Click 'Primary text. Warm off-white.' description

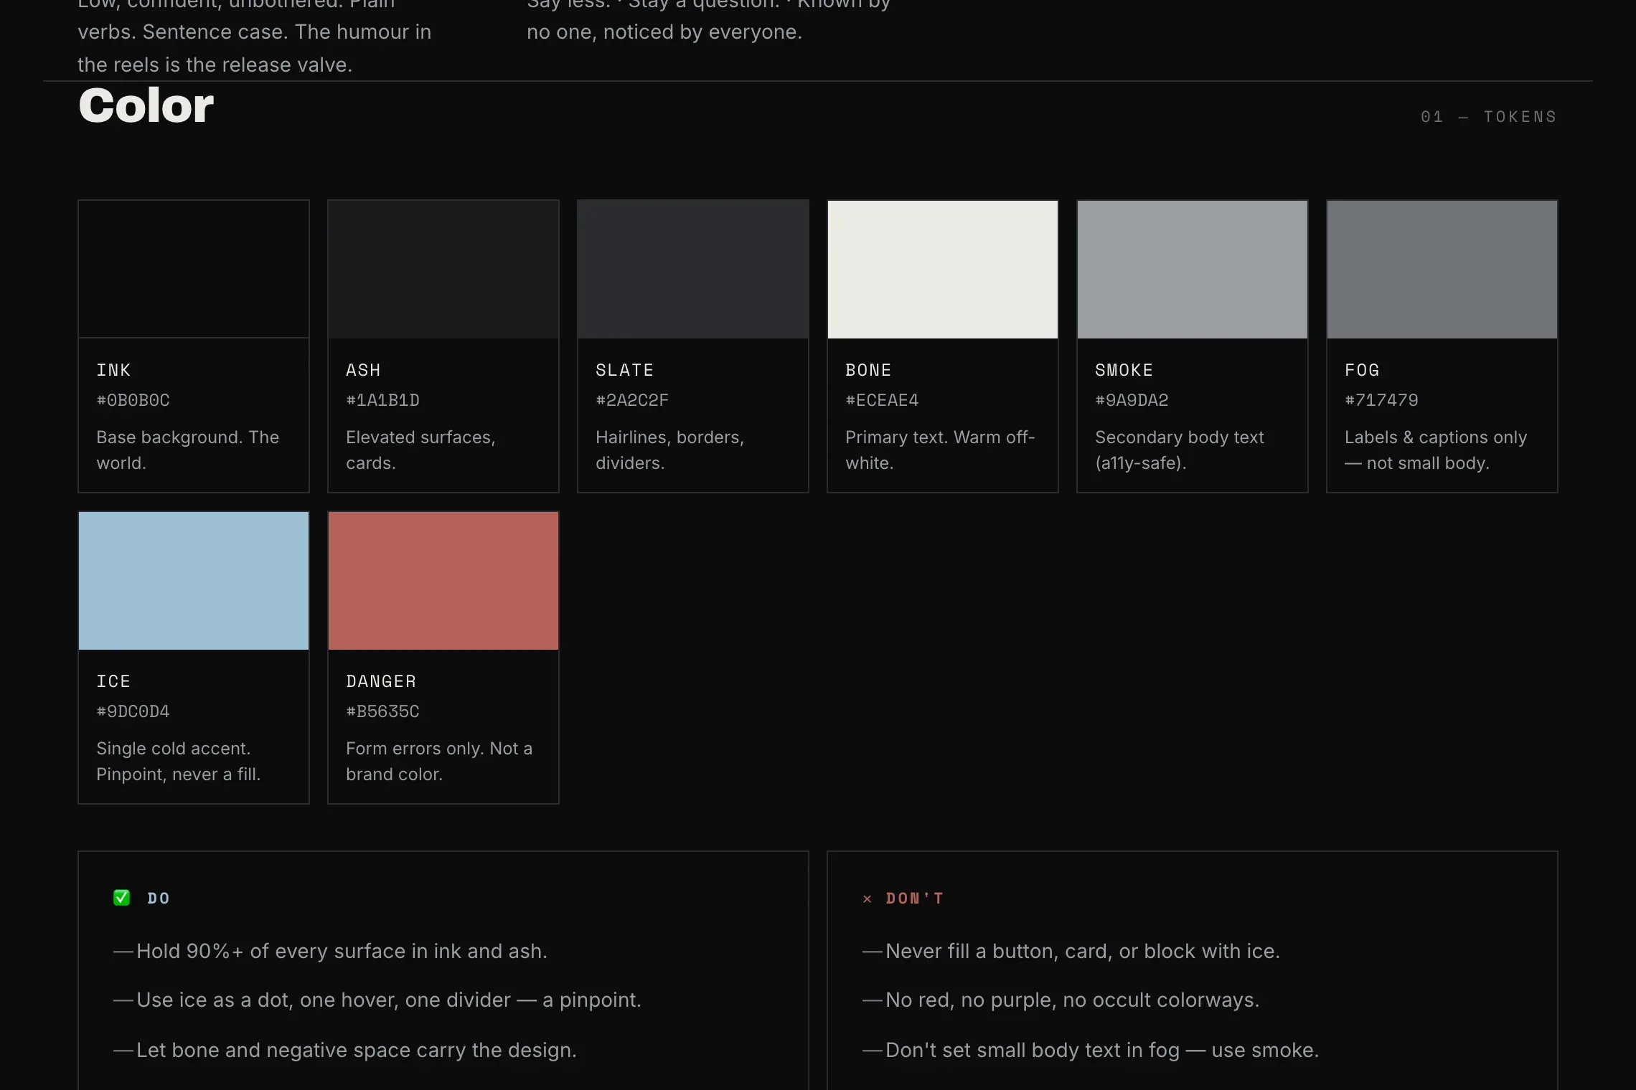pos(940,450)
